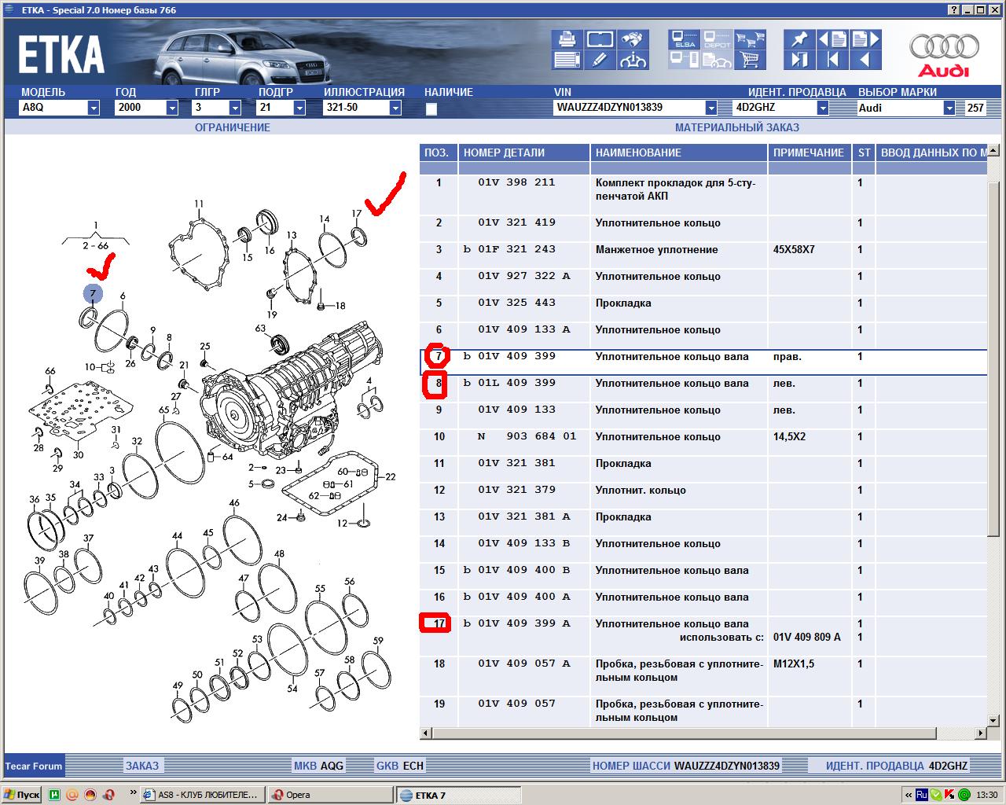Switch to the МАТЕРИАЛЬНЫЙ ЗАКАЗ tab
Screen dimensions: 1006x805
tap(736, 127)
